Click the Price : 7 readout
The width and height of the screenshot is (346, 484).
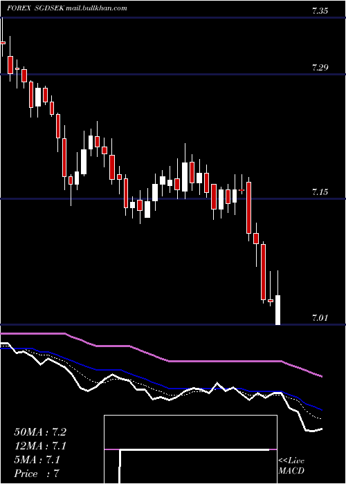tap(37, 474)
